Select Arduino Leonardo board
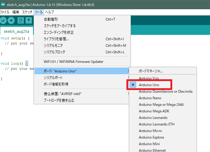210x152 pixels. click(x=163, y=118)
